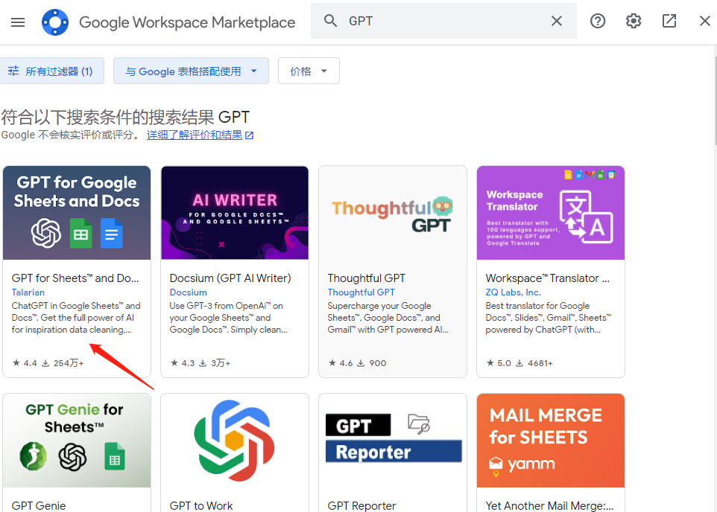Click the search results heading 符合以下搜索条件的搜索结果 GPT
This screenshot has width=717, height=512.
[125, 118]
